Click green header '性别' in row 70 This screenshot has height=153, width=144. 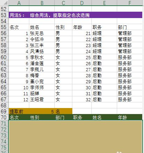(42, 117)
